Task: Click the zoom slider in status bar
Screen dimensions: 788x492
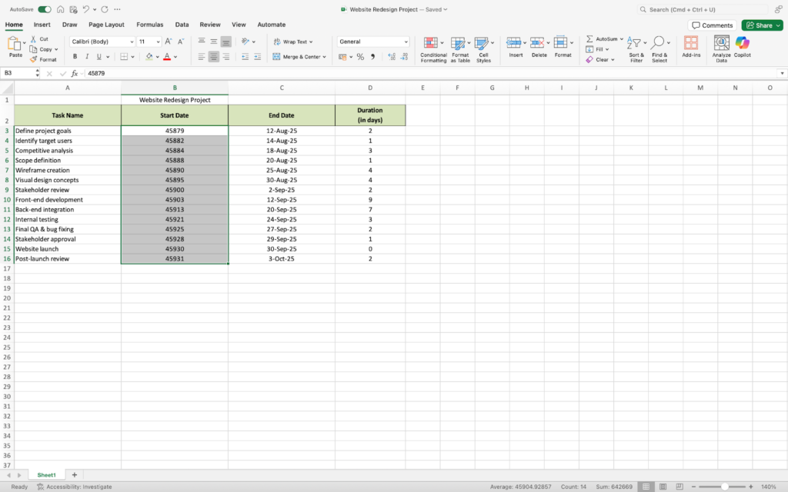Action: point(724,487)
